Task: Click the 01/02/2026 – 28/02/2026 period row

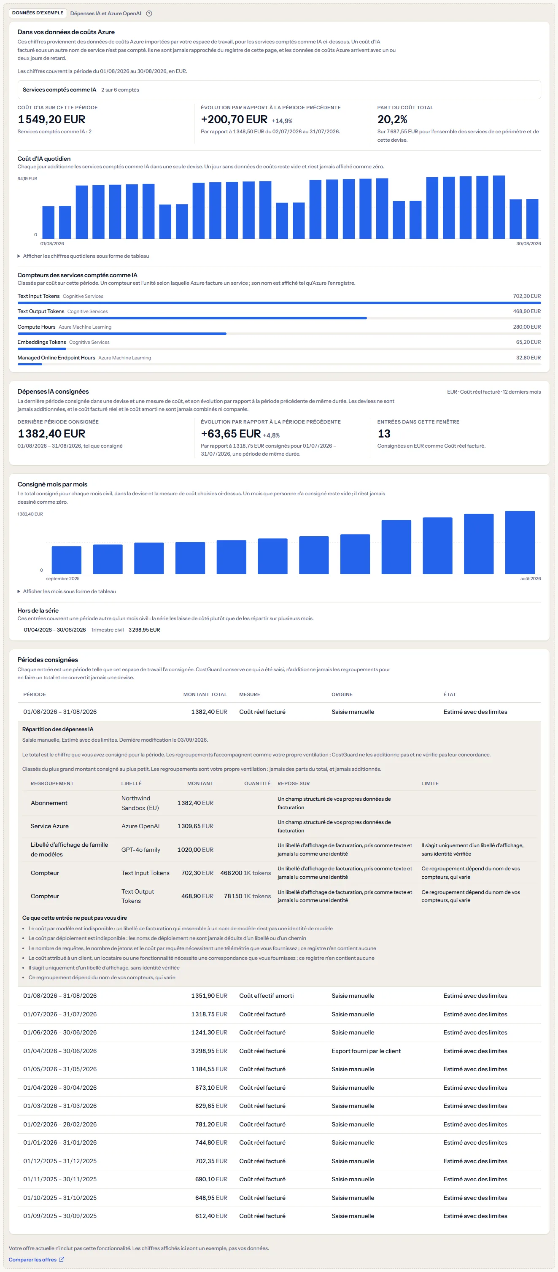Action: pos(279,1124)
